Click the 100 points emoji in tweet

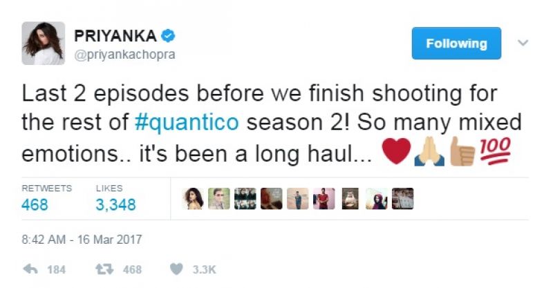[x=495, y=151]
